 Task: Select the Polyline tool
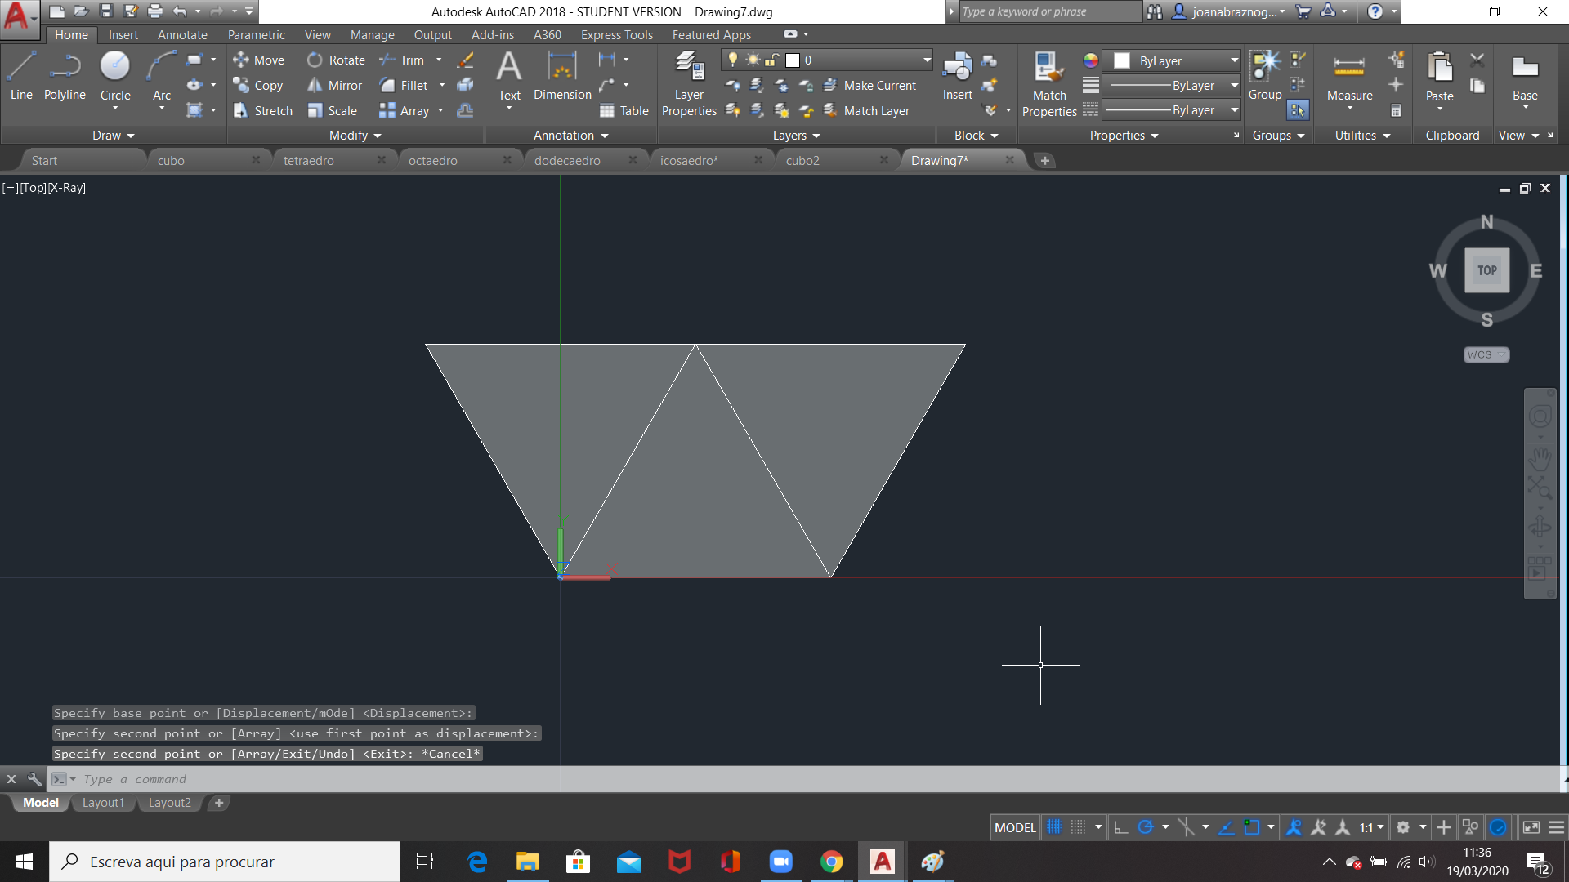tap(65, 76)
